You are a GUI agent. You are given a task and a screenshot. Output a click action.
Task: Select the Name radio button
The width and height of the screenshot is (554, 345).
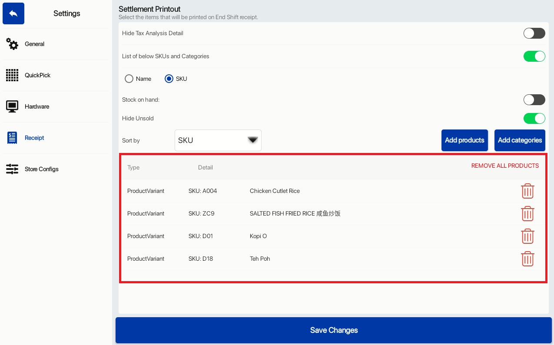(x=129, y=79)
